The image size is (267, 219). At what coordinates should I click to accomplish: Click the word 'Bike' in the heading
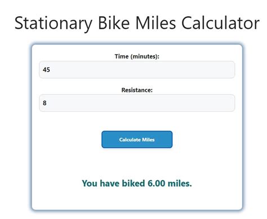[x=114, y=23]
